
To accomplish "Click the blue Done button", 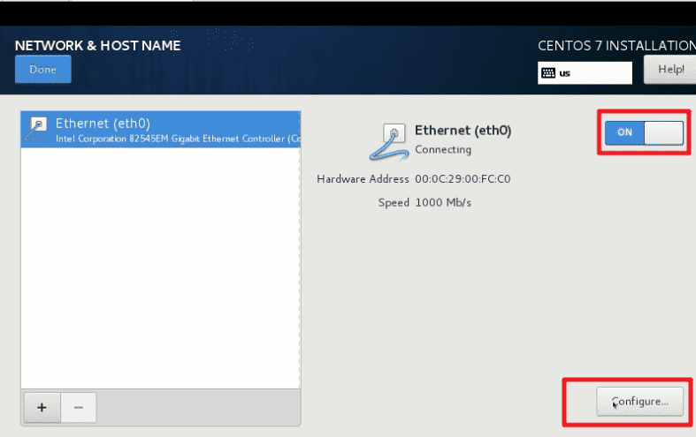I will tap(43, 69).
